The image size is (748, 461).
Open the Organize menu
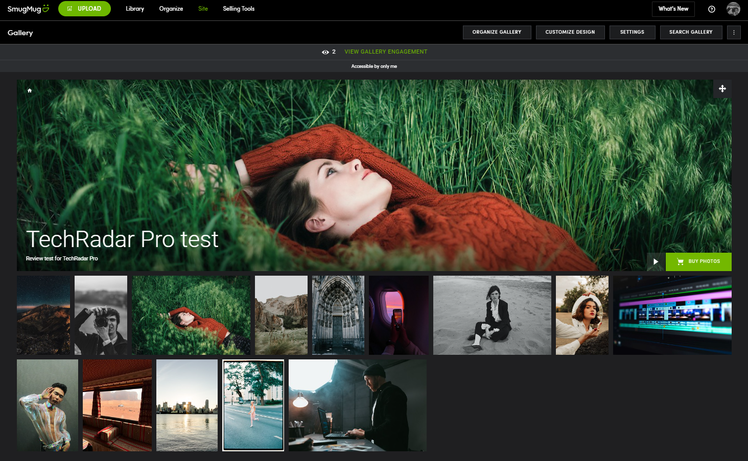point(171,9)
